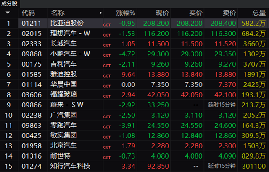Click 华晨中国 ask price 7.370
The height and width of the screenshot is (172, 269).
(x=227, y=85)
